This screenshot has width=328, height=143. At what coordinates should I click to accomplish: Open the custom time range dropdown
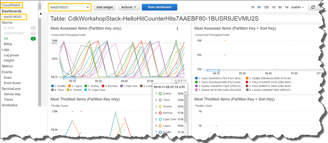297,7
